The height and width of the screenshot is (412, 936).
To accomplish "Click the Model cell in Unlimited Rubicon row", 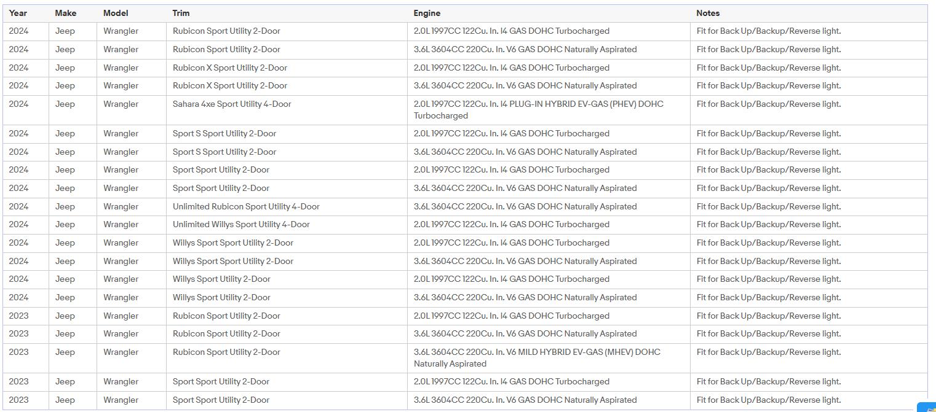I will click(x=121, y=207).
